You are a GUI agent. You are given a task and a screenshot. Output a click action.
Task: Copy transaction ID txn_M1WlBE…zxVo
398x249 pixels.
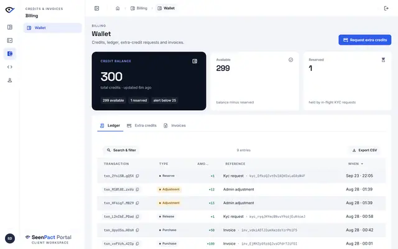coord(137,189)
